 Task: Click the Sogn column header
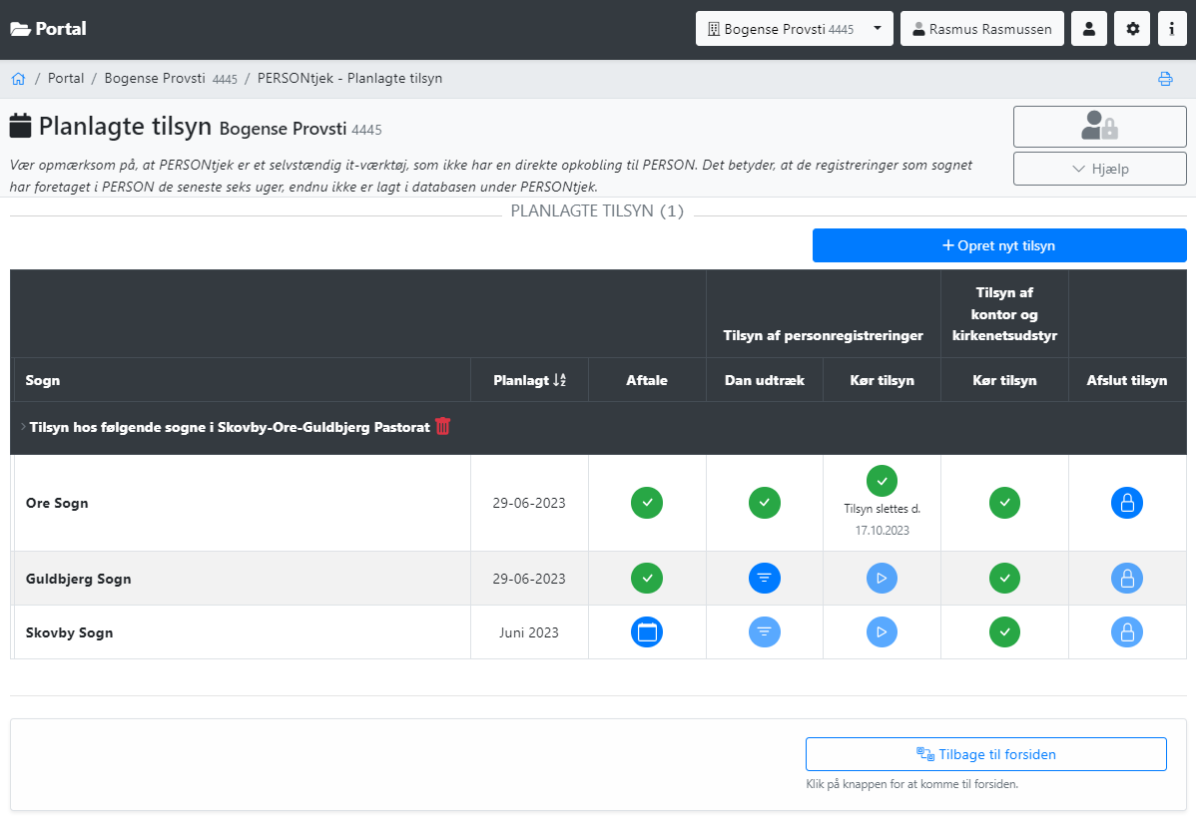pyautogui.click(x=43, y=380)
